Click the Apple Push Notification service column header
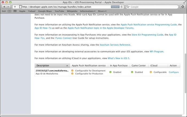 point(89,66)
